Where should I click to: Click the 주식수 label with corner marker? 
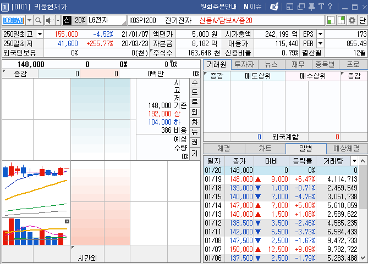162,53
